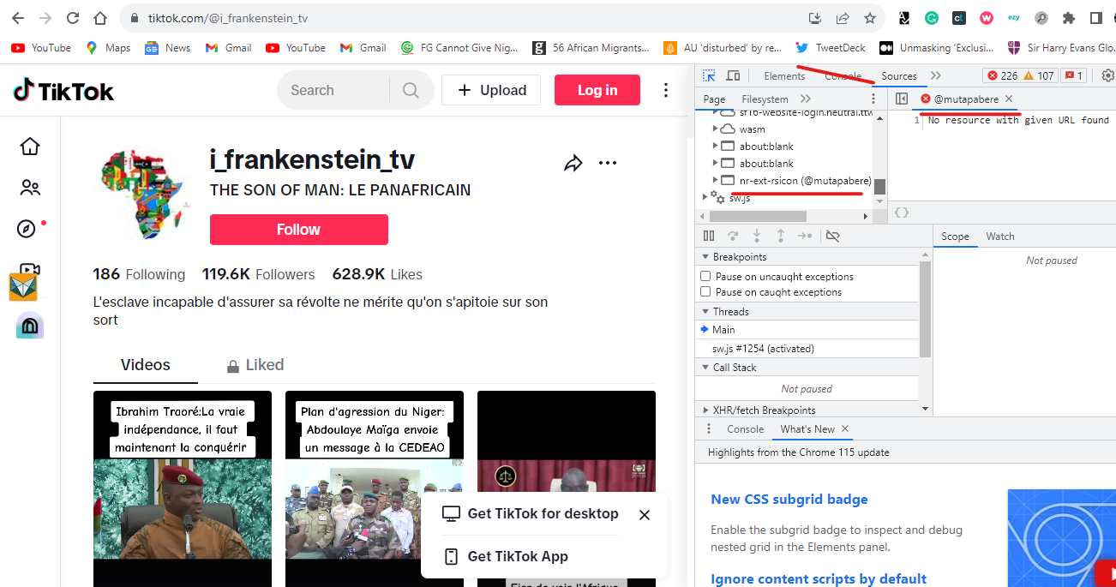
Task: Open the Extensions puzzle menu
Action: point(1068,18)
